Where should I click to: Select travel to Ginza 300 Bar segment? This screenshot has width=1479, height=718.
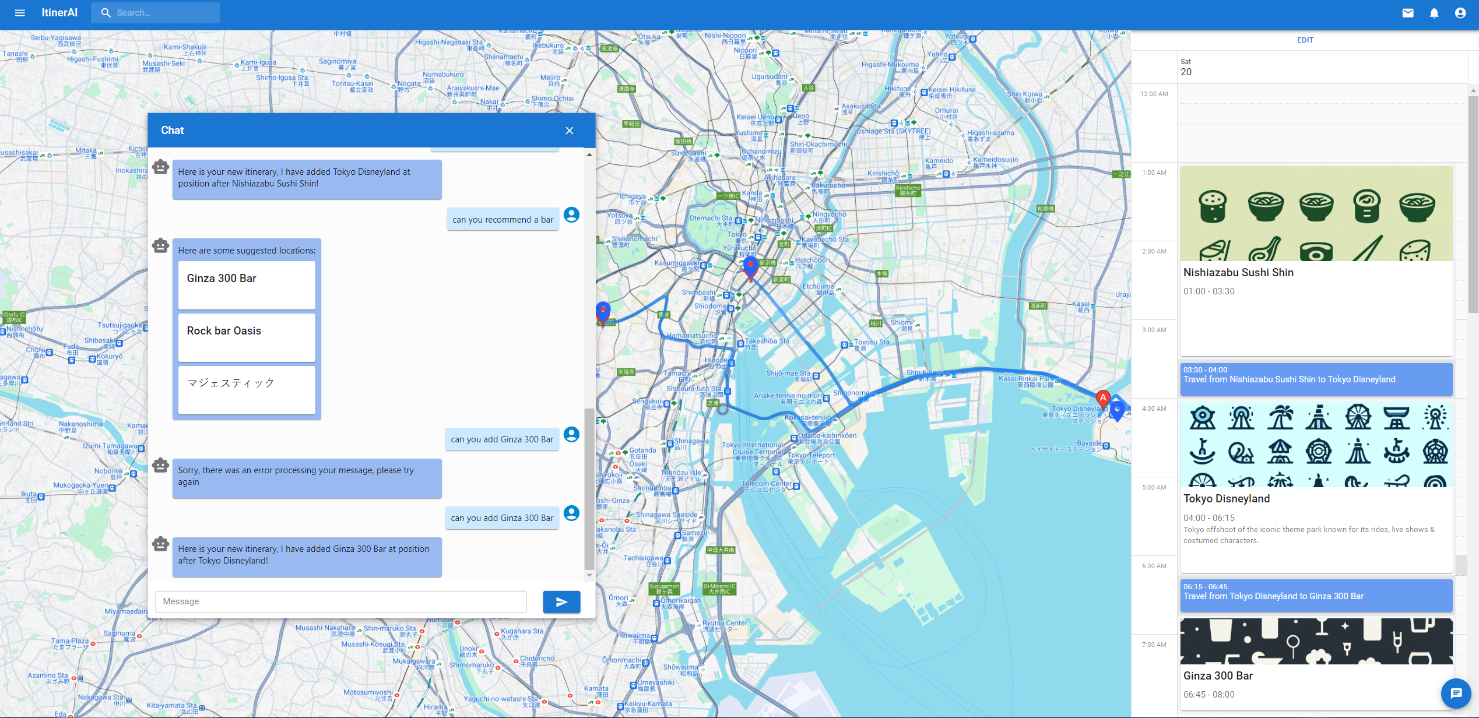[x=1316, y=596]
